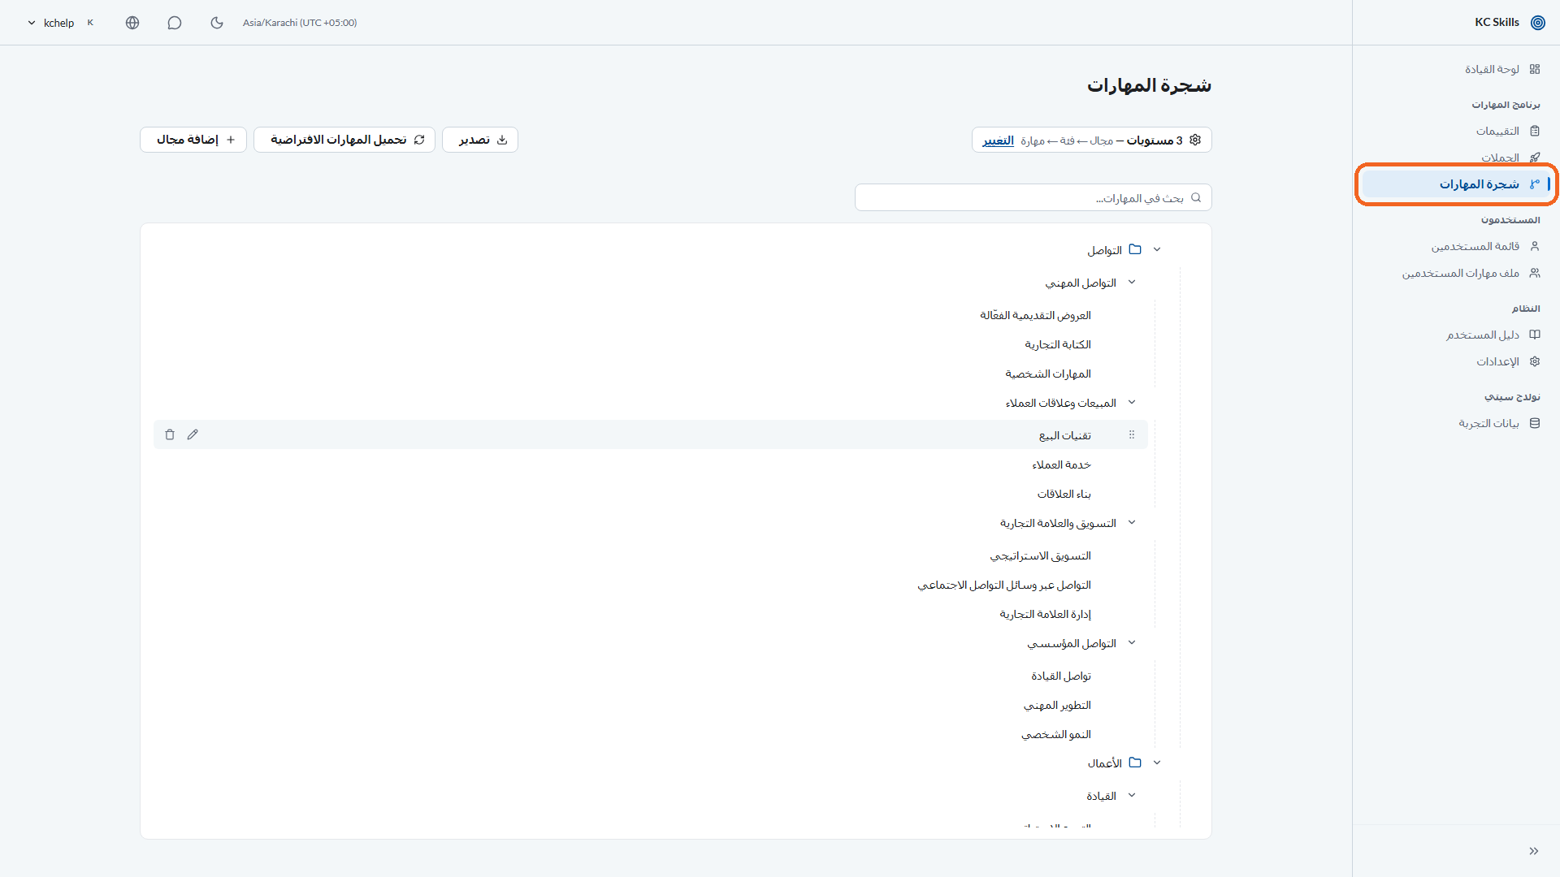
Task: Click the search magnifier icon
Action: (x=1196, y=197)
